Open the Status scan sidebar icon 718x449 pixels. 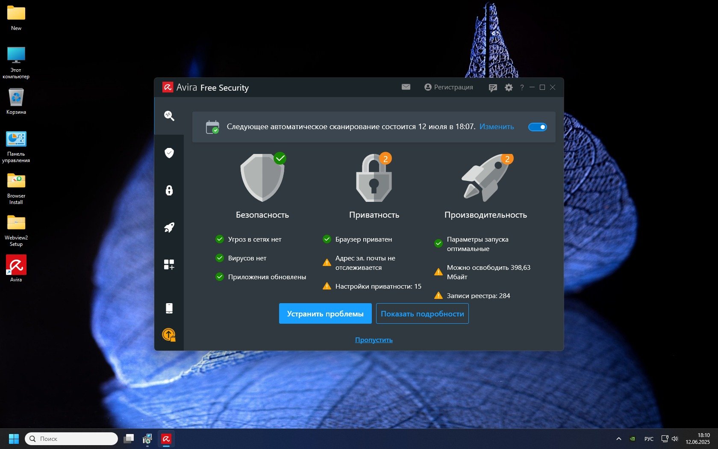coord(169,116)
